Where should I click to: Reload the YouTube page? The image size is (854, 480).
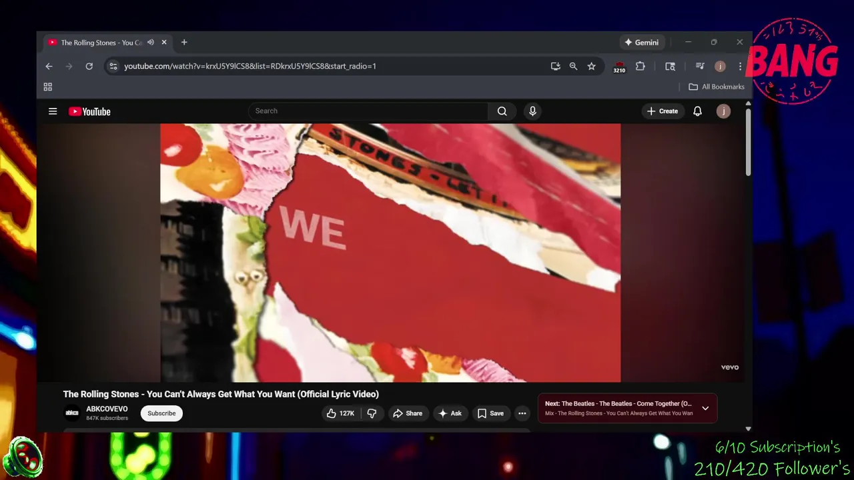(89, 66)
